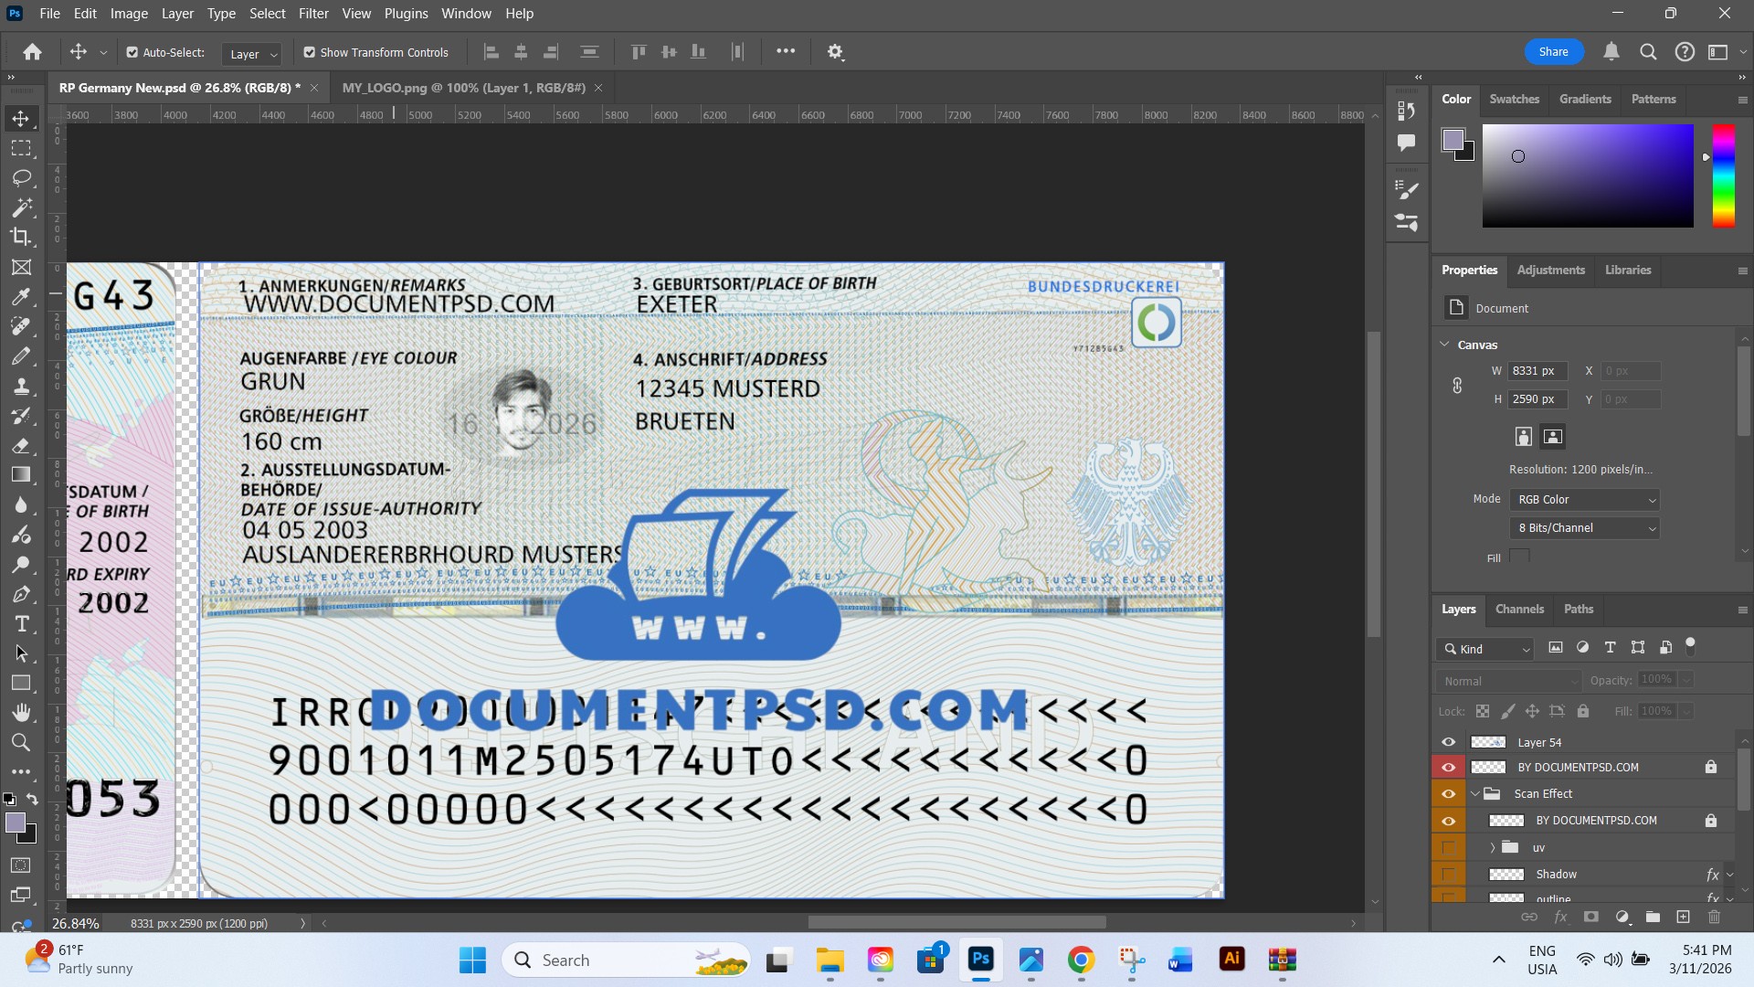Open the 8 Bits/Channel dropdown
Screen dimensions: 1754x987
click(1586, 527)
